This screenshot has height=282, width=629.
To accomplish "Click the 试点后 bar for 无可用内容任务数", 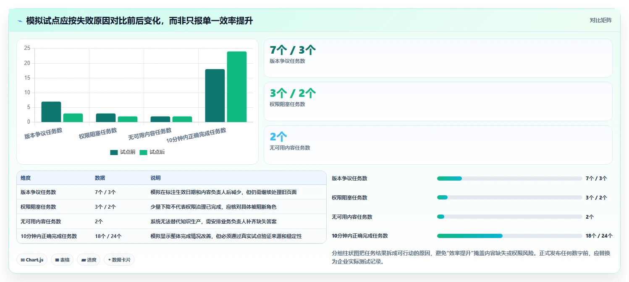I will click(182, 119).
